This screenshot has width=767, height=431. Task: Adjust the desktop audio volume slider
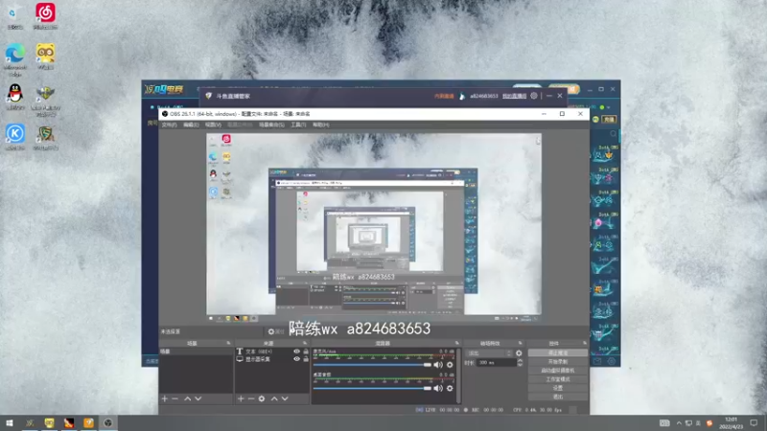pos(372,388)
